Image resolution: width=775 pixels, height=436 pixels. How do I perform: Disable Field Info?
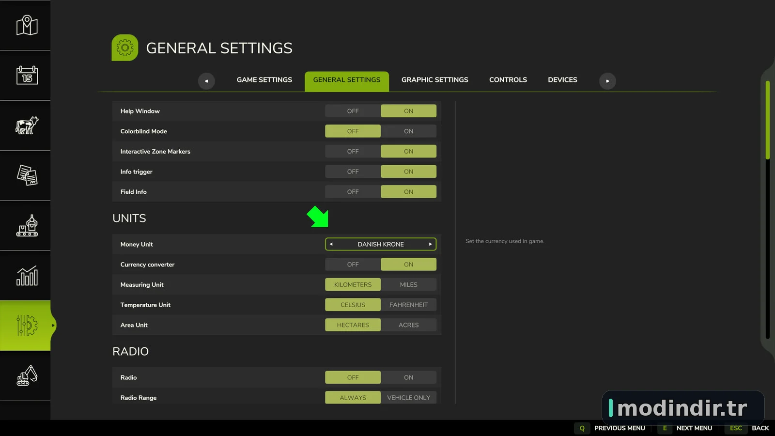pos(353,192)
